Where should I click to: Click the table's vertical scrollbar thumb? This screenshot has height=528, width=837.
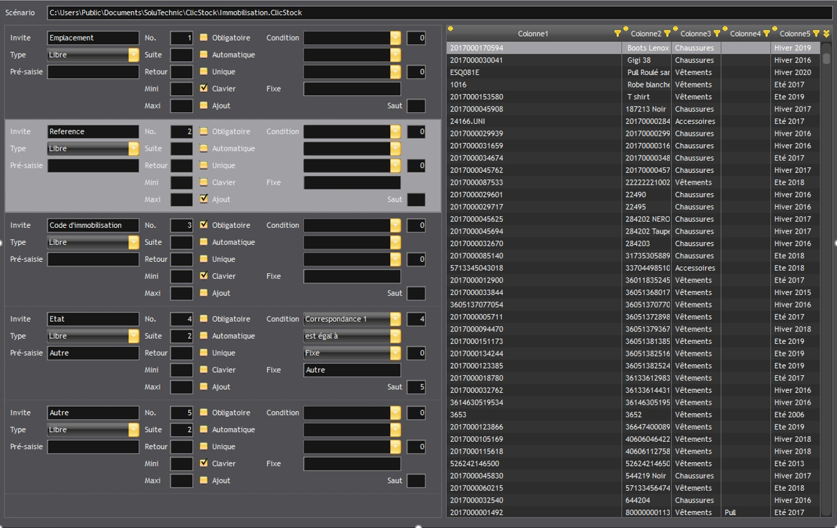pos(827,58)
